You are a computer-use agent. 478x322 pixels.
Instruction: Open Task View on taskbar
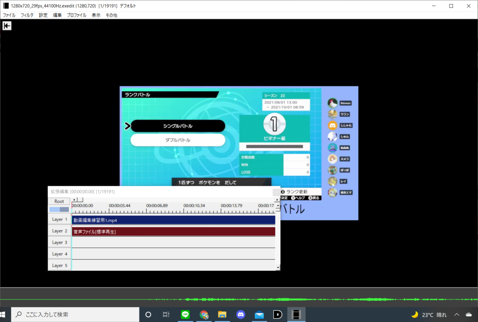[x=167, y=314]
